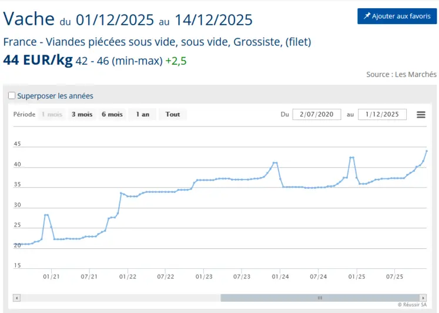
Task: Click the price spike peak before 01/21
Action: click(x=46, y=215)
